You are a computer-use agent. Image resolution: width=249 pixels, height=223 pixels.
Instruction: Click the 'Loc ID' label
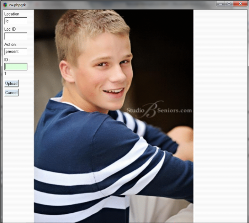pyautogui.click(x=10, y=29)
